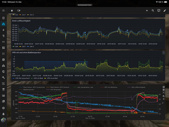The width and height of the screenshot is (169, 127).
Task: Open the horizontal bar chart sidebar icon
Action: tap(4, 83)
